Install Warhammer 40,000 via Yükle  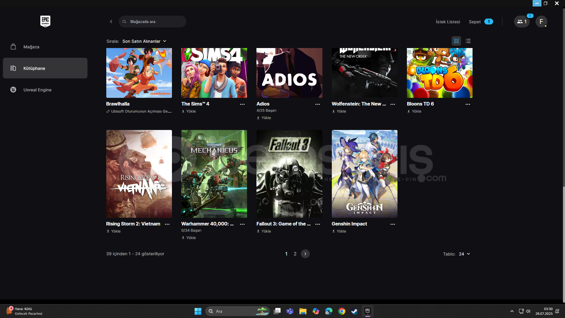[x=189, y=238]
